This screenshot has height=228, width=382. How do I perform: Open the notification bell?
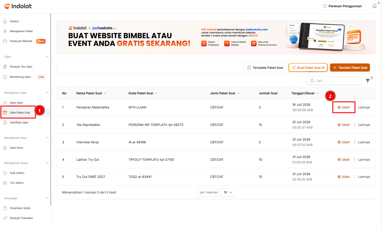coord(374,6)
